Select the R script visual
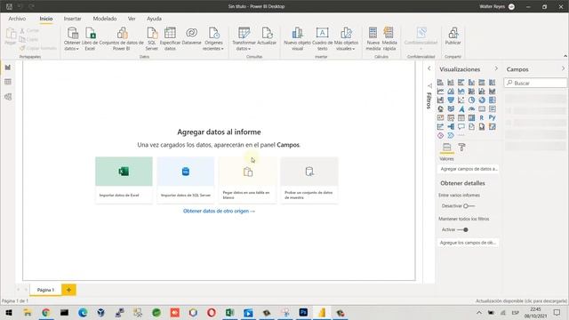This screenshot has width=569, height=320. point(482,118)
